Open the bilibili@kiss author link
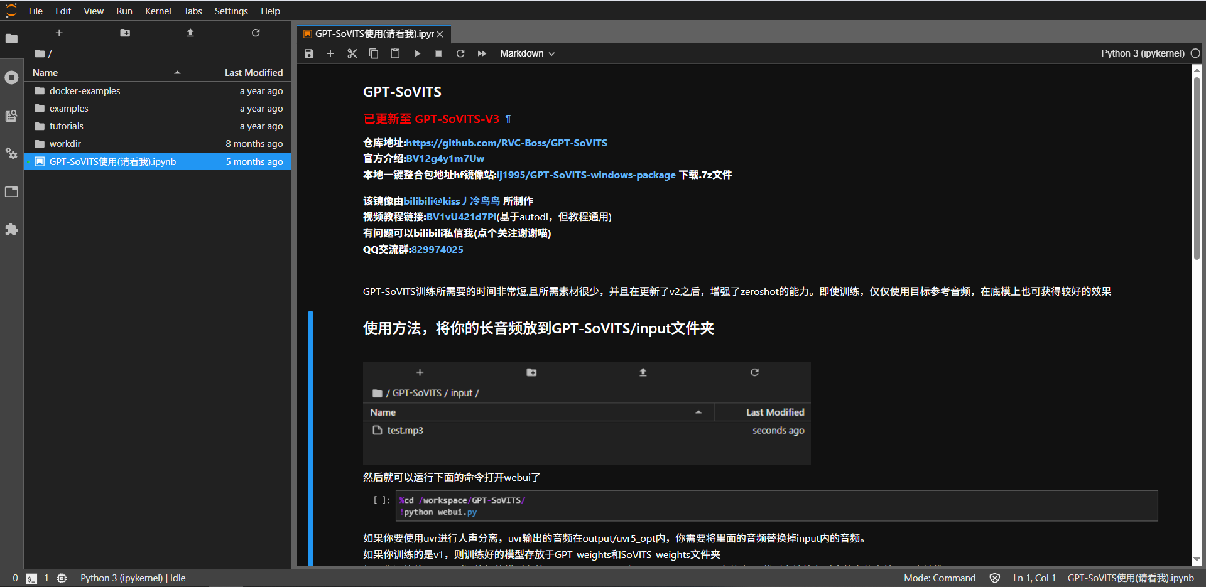Viewport: 1206px width, 587px height. click(x=452, y=201)
